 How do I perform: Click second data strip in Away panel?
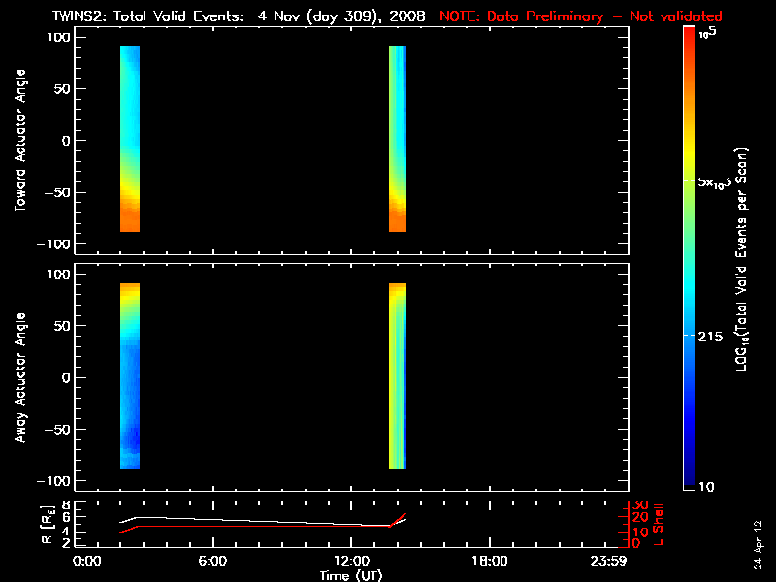[x=398, y=376]
